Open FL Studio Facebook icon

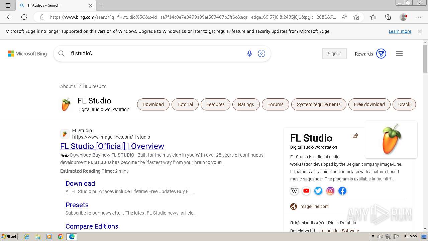(x=342, y=191)
